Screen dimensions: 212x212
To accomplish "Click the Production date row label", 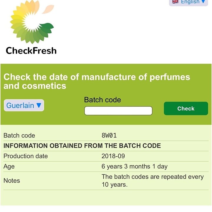I will (26, 156).
